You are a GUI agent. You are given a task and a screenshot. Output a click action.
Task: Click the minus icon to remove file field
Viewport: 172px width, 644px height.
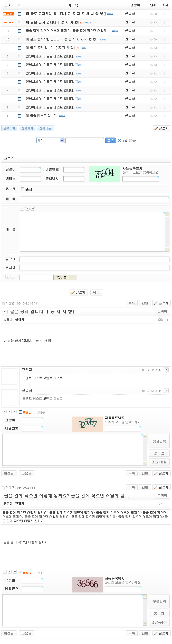(x=12, y=277)
